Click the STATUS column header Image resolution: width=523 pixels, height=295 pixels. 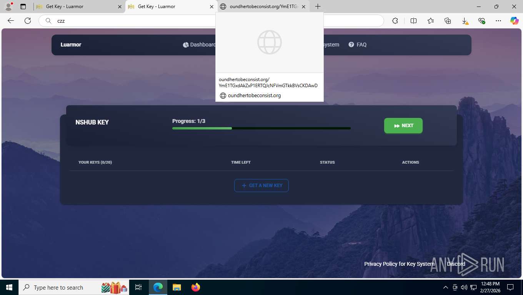(327, 162)
